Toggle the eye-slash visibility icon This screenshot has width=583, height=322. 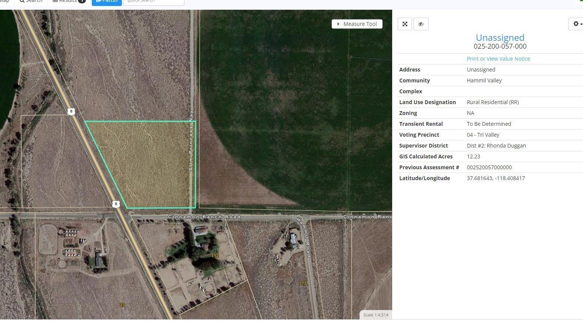coord(421,24)
